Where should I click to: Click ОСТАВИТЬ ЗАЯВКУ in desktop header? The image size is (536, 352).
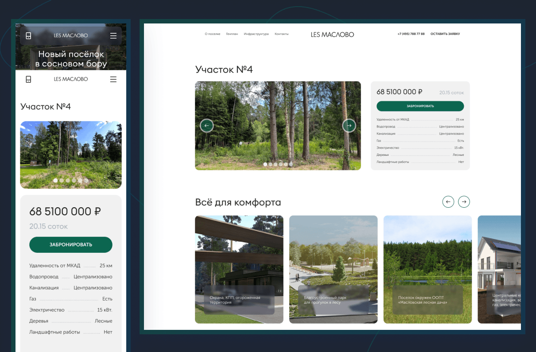(445, 34)
